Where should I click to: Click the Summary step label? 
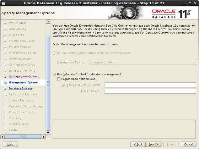pyautogui.click(x=15, y=118)
